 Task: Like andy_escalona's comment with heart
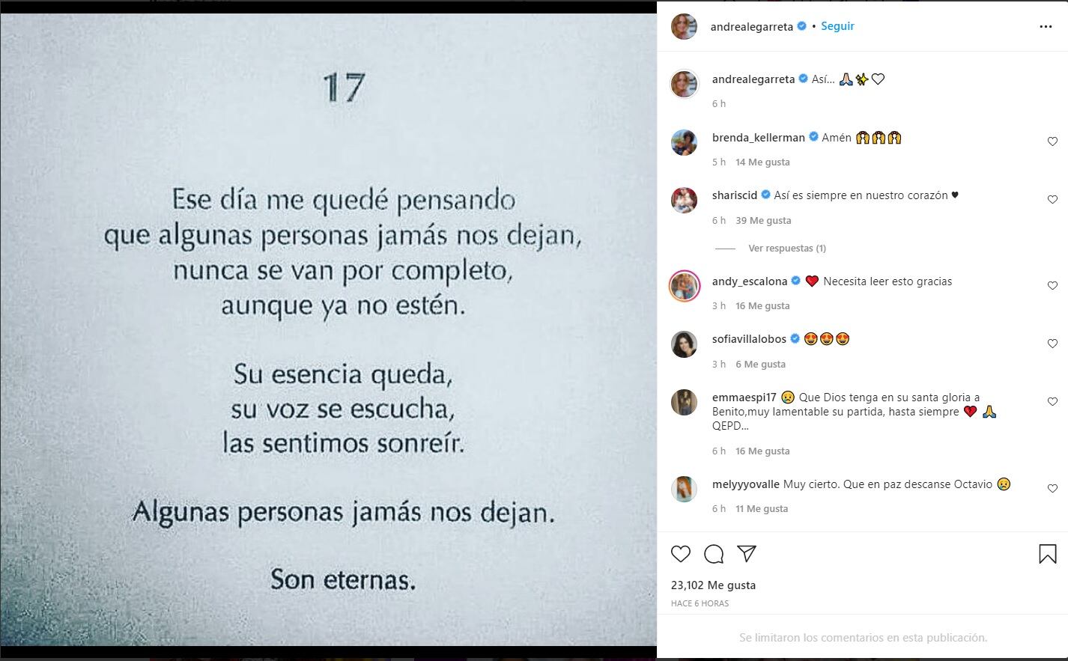click(1052, 285)
